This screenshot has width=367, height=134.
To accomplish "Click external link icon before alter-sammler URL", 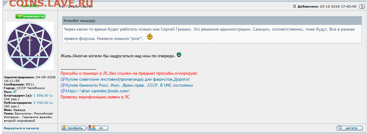I will coord(63,91).
